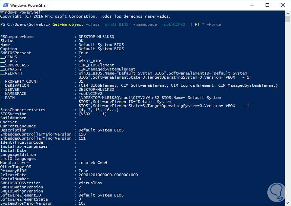Click the 'BuildNumber' property name
The height and width of the screenshot is (206, 291).
(13, 118)
